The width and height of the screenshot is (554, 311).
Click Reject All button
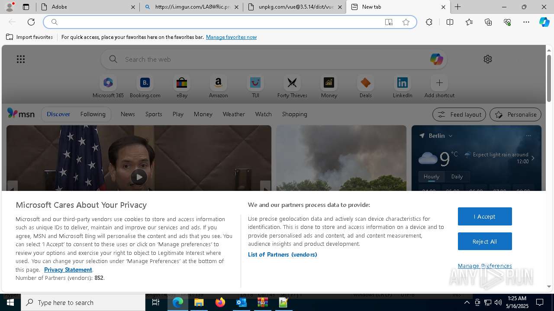click(485, 241)
